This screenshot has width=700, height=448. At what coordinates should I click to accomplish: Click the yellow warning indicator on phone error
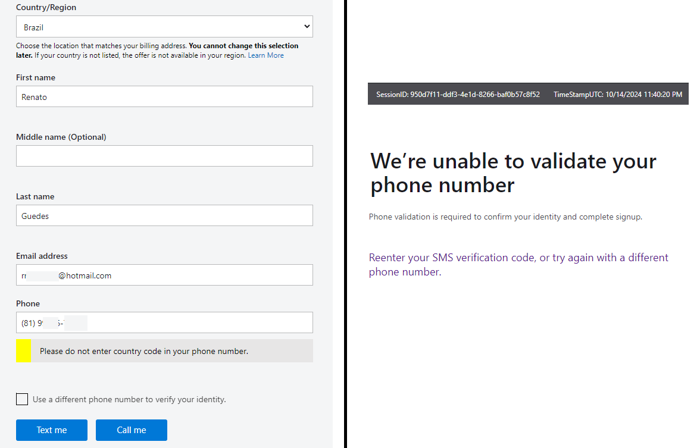[x=23, y=350]
